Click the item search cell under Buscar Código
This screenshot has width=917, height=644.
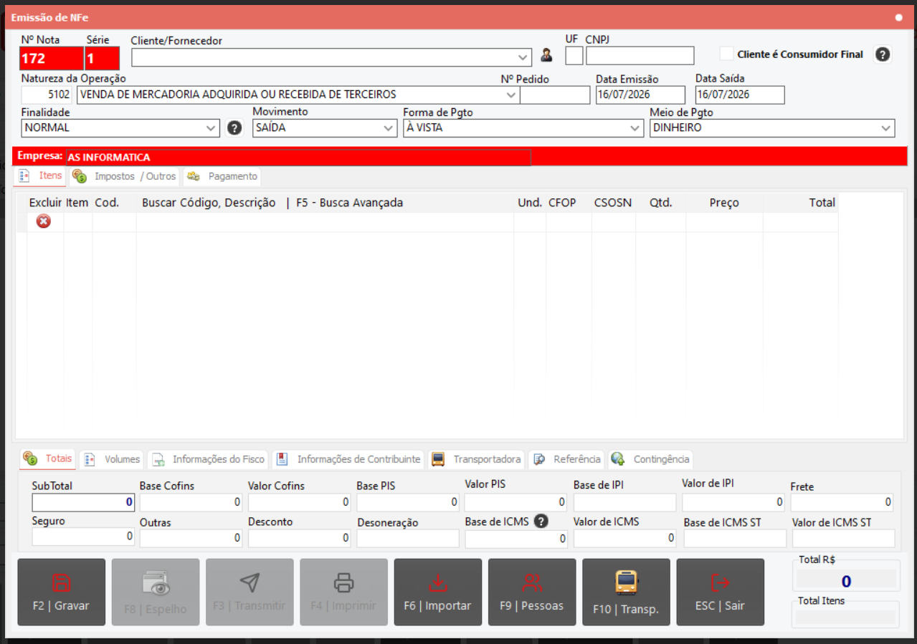(325, 222)
